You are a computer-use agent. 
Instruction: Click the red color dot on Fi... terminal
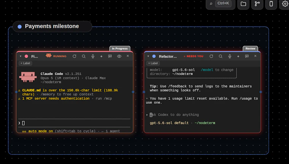point(26,56)
